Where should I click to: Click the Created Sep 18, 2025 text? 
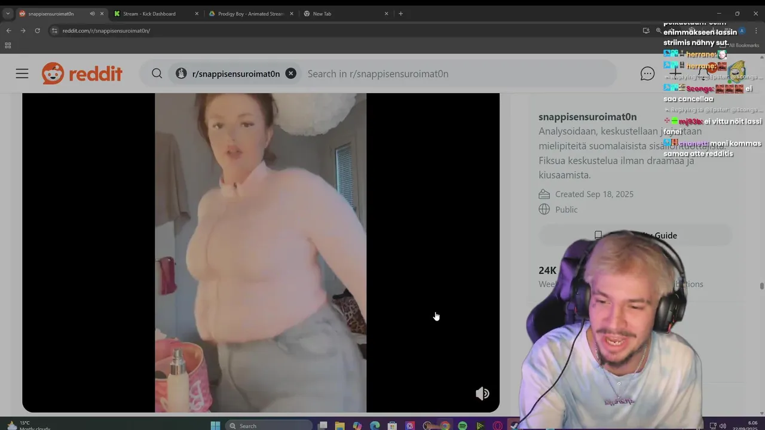click(x=594, y=194)
